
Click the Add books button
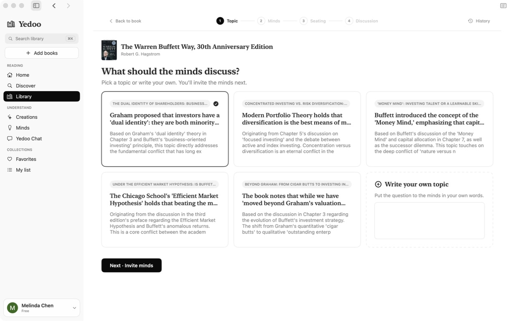point(42,53)
